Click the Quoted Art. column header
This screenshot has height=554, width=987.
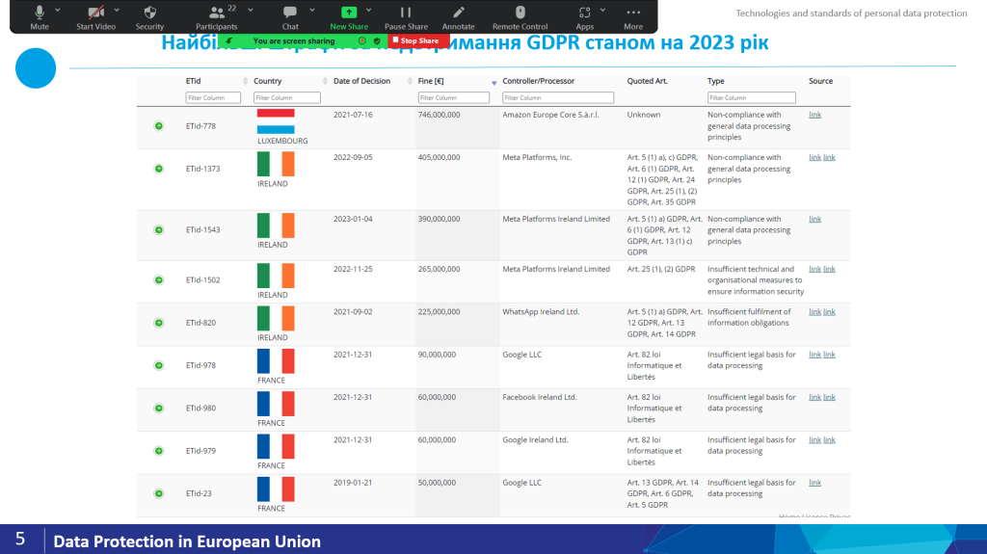647,81
